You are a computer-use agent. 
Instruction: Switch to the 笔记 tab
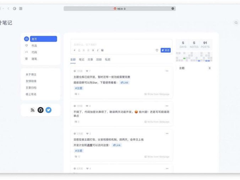(x=82, y=60)
